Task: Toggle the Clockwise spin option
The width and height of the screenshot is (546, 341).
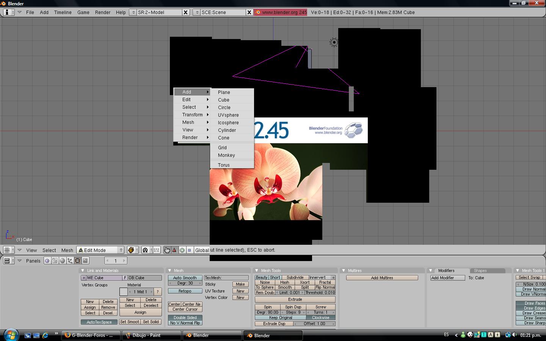Action: coord(320,318)
